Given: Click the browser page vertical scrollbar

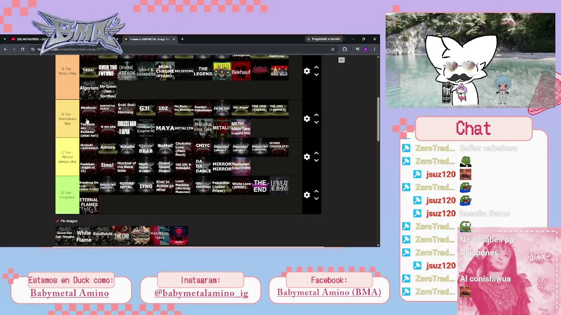Looking at the screenshot, I should (378, 119).
